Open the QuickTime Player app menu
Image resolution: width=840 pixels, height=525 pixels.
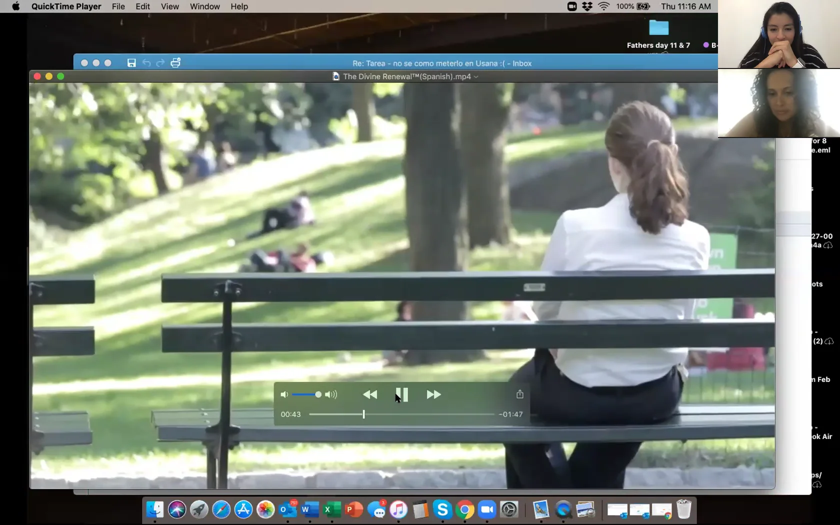click(66, 6)
